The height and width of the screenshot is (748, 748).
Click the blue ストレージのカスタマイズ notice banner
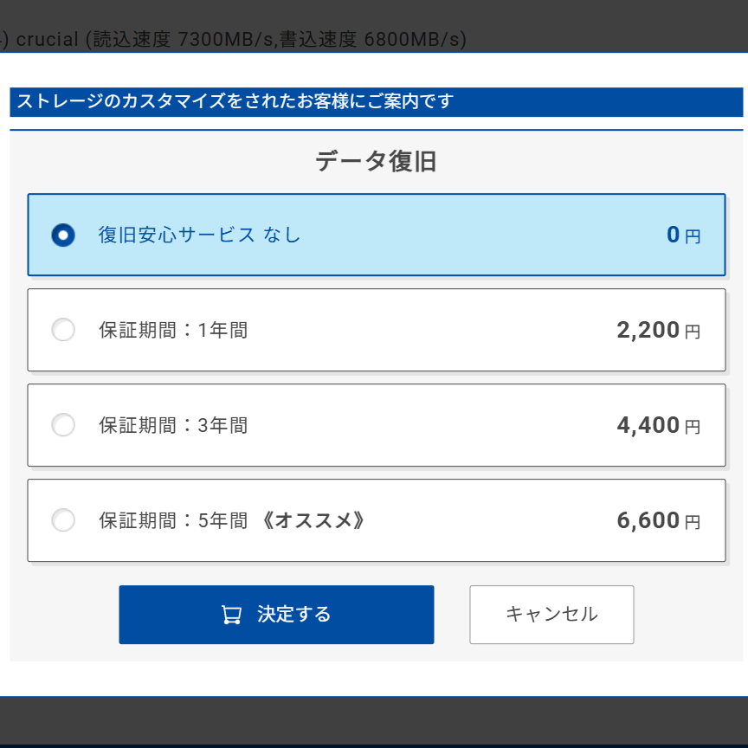(x=376, y=101)
